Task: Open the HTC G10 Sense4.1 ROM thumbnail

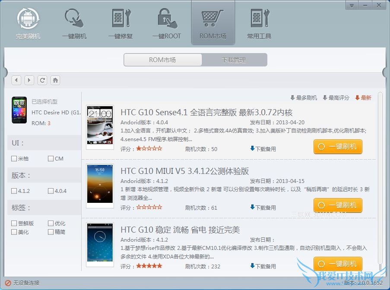Action: [100, 127]
